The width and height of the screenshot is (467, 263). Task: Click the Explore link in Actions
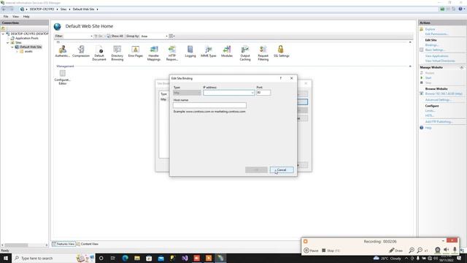click(x=430, y=29)
